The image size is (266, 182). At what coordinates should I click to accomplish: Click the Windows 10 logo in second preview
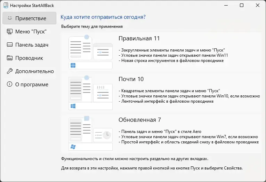pyautogui.click(x=73, y=106)
